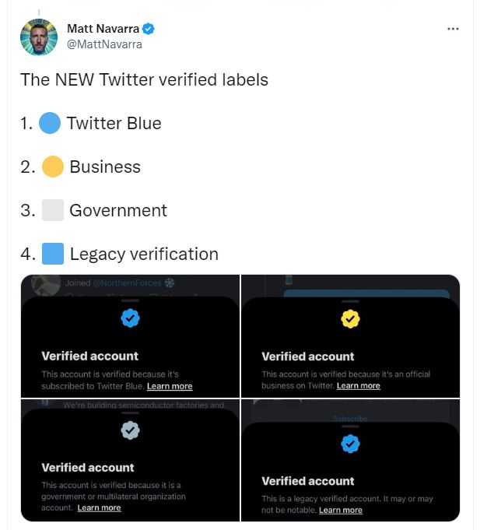The image size is (480, 530).
Task: Click the yellow circle emoji next to Business
Action: coord(52,167)
